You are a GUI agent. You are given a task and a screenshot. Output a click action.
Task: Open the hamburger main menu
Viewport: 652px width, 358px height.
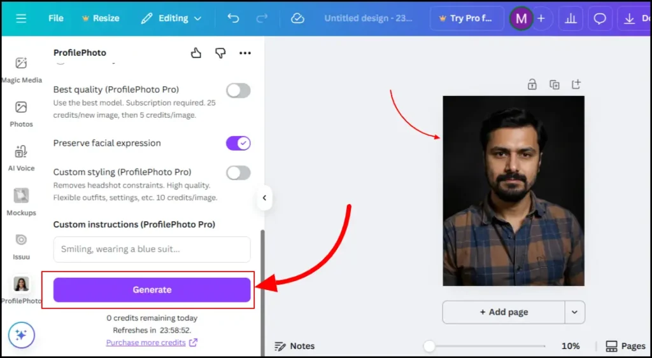[x=21, y=18]
